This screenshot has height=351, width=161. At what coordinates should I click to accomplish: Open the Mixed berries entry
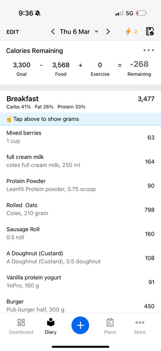80,137
